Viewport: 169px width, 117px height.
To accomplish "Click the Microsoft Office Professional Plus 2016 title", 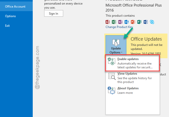I will 133,8.
